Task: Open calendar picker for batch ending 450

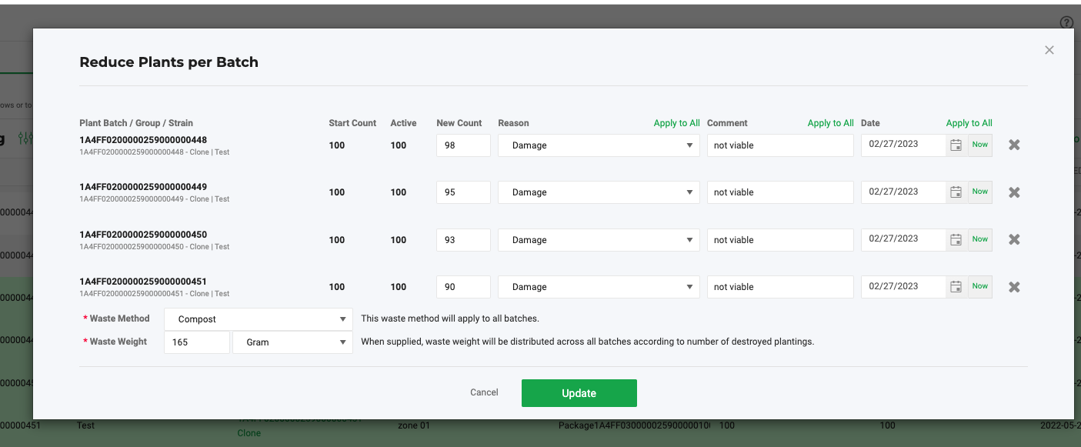Action: [956, 240]
